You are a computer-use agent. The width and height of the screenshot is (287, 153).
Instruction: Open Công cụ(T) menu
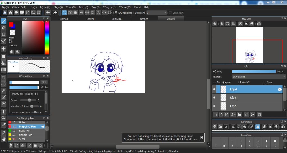pos(109,7)
